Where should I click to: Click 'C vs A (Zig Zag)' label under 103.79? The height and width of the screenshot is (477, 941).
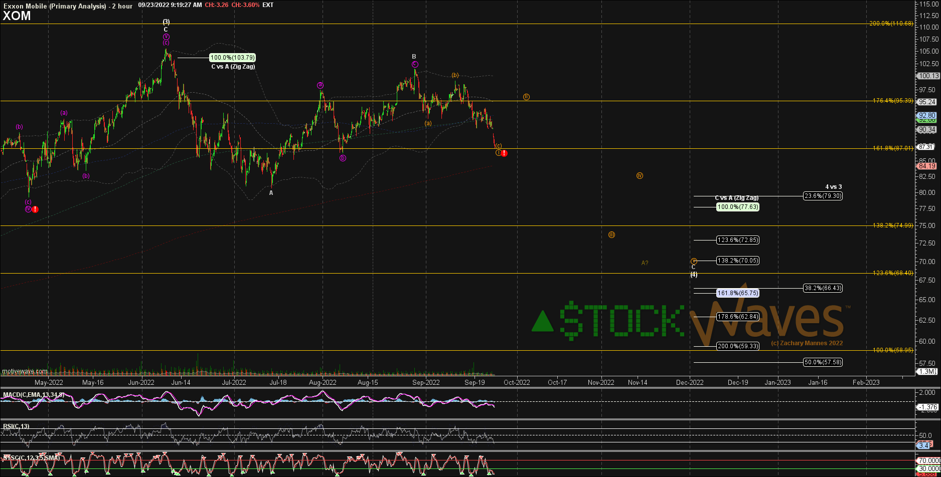(233, 66)
